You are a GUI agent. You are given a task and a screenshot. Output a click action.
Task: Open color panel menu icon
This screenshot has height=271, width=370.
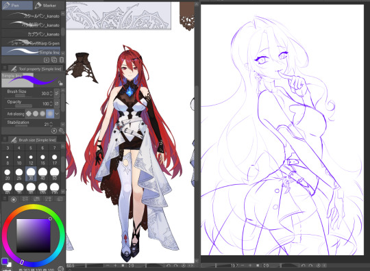tap(5, 199)
